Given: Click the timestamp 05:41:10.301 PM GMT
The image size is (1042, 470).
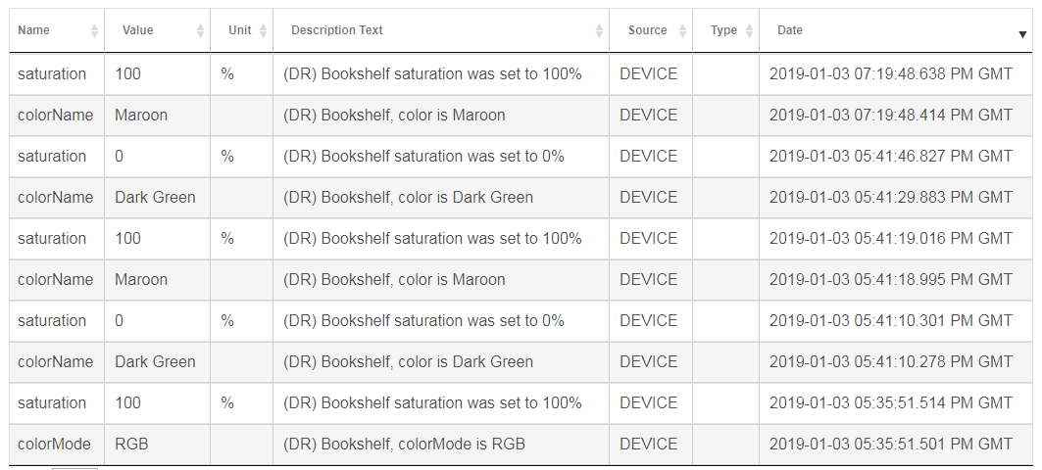Looking at the screenshot, I should coord(890,321).
